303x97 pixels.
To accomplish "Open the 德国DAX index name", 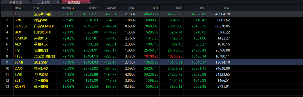I will [41, 68].
